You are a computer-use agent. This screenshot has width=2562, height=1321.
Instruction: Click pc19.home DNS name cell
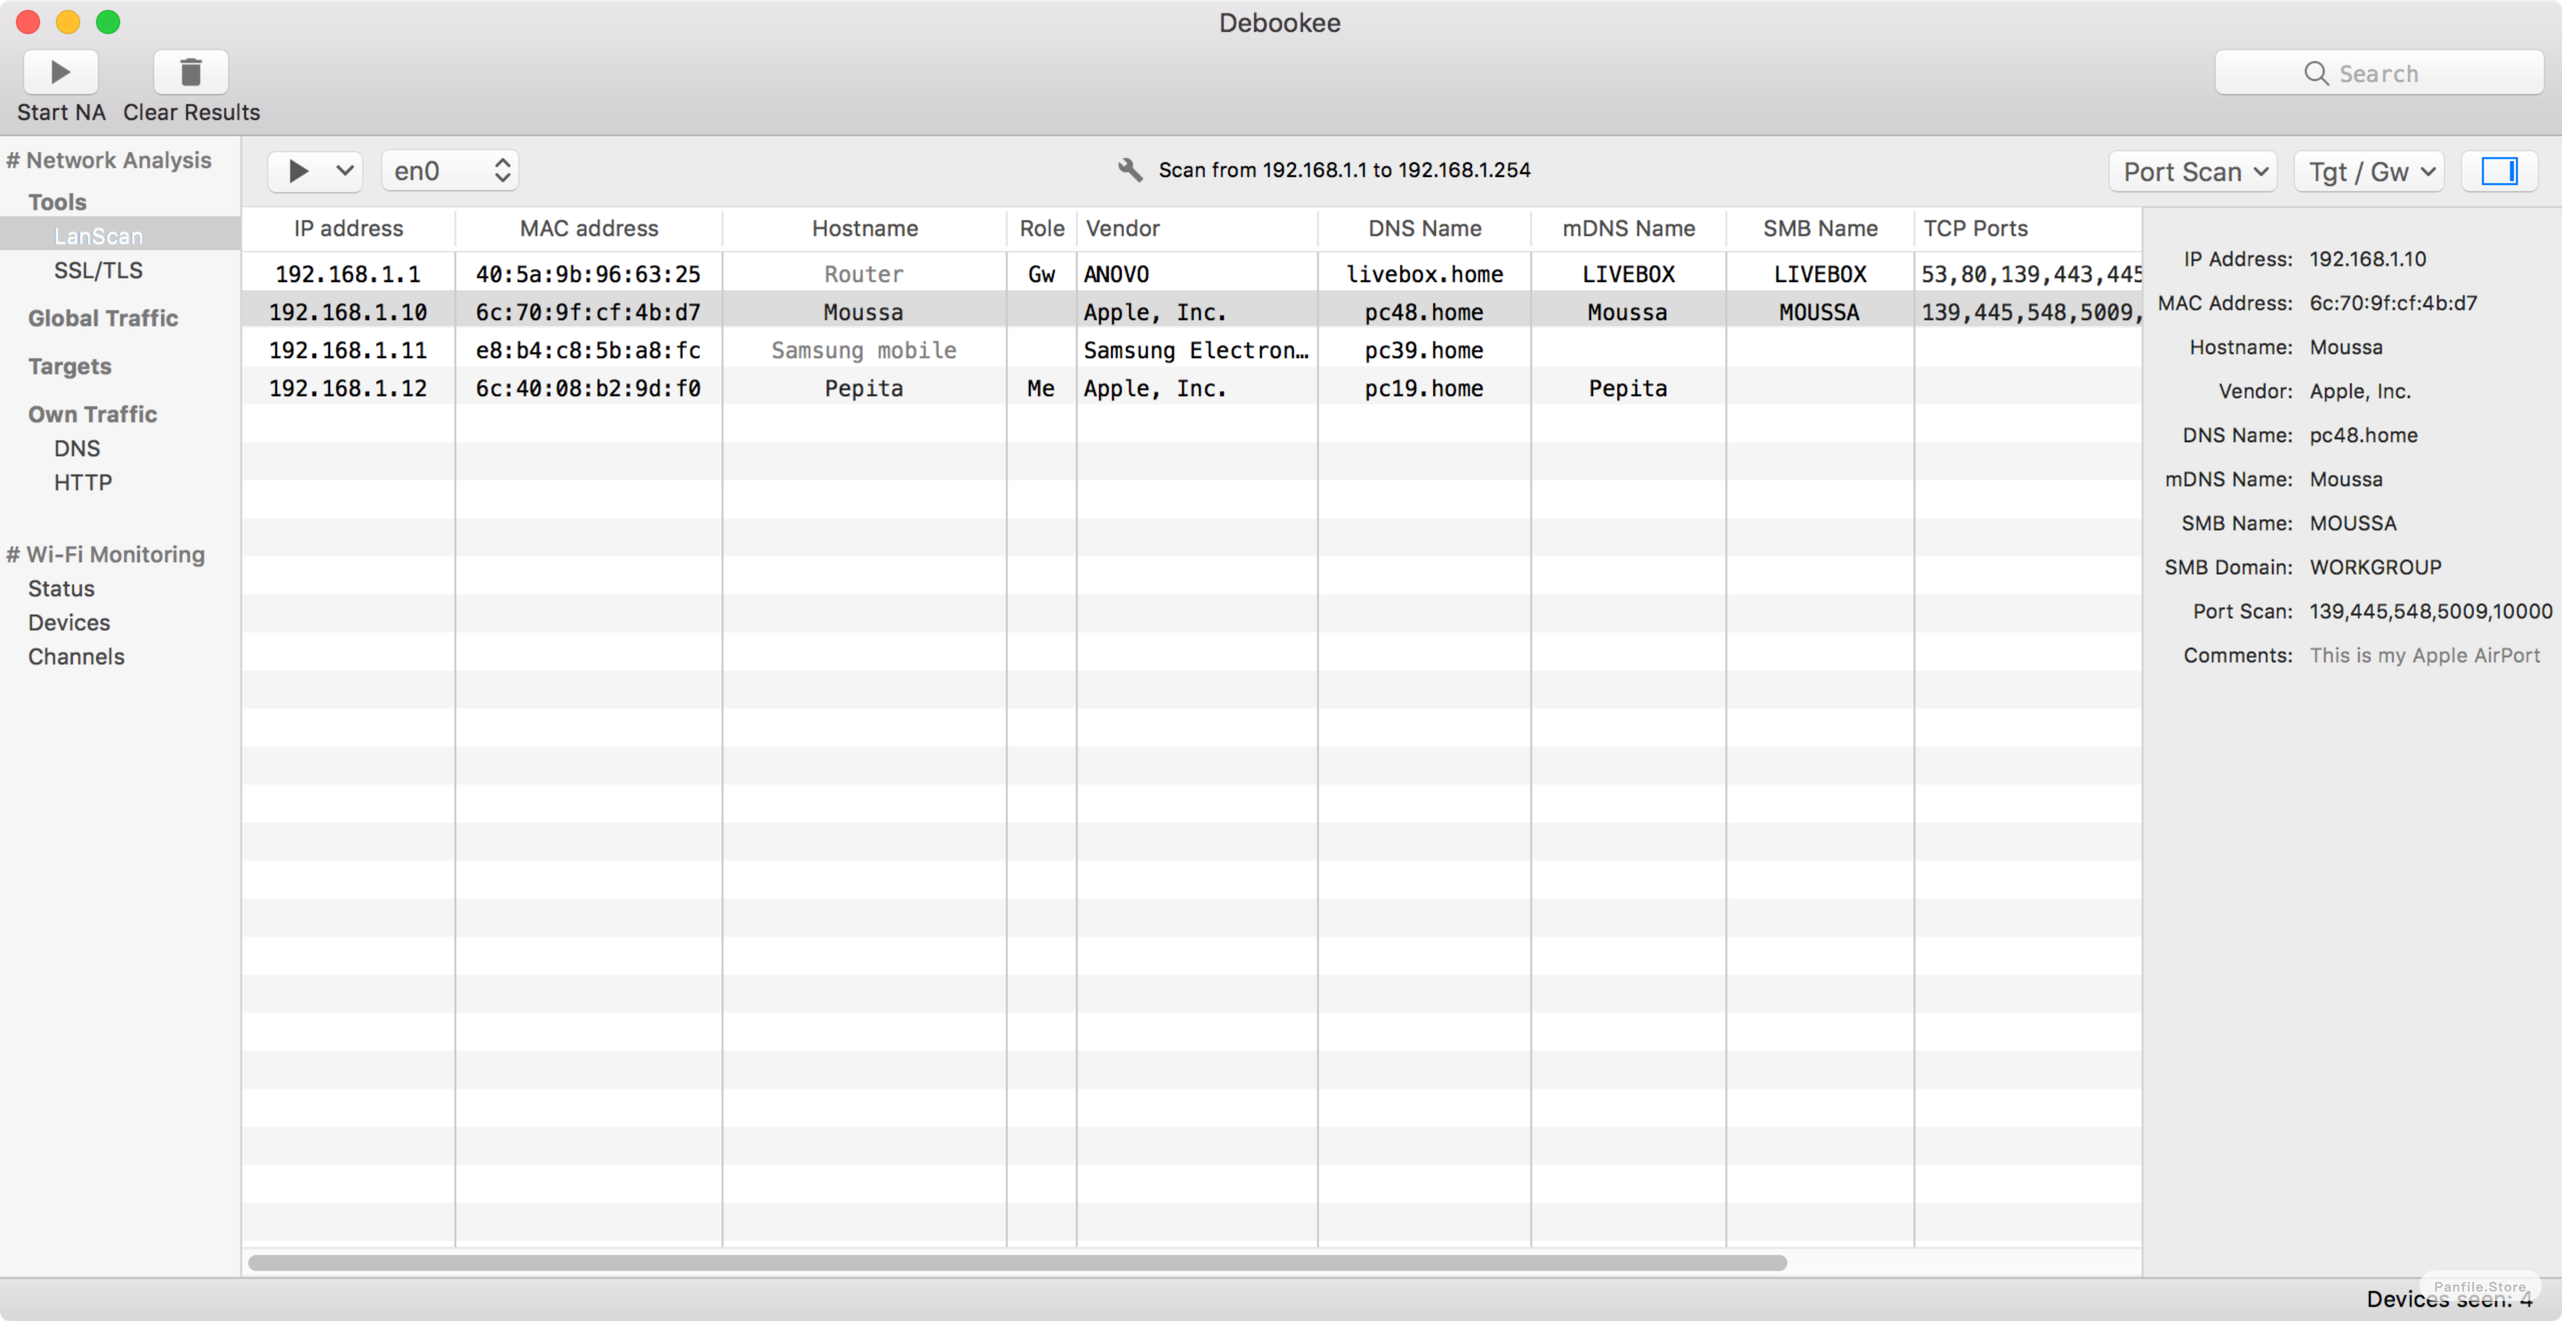tap(1423, 388)
